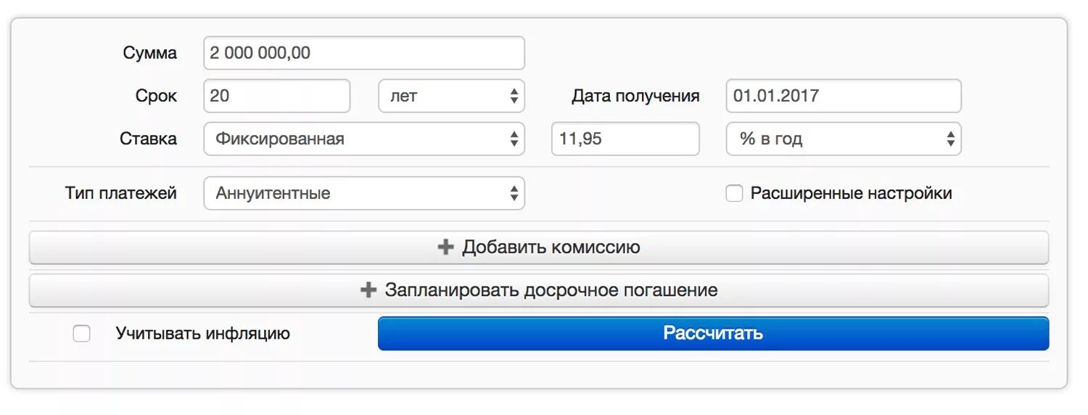
Task: Click the Расширенные настройки label text
Action: 851,194
